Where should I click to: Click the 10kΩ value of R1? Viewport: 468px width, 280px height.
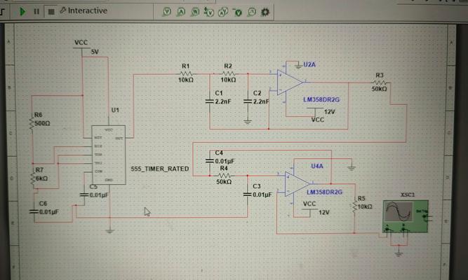(x=186, y=80)
